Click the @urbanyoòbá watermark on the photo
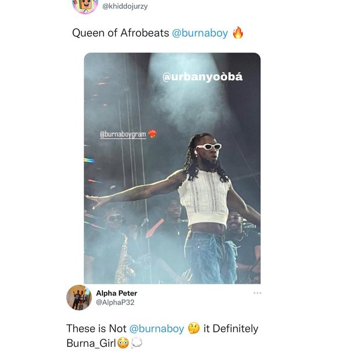Screen dimensions: 351x351 pyautogui.click(x=202, y=77)
